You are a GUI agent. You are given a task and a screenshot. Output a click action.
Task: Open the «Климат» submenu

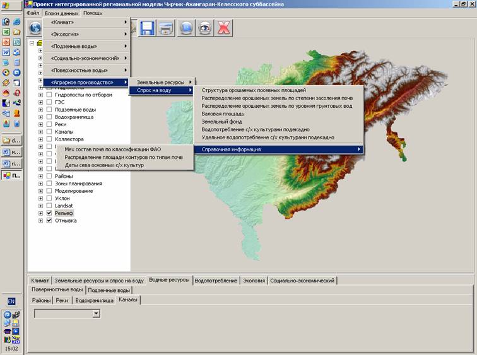[x=86, y=22]
